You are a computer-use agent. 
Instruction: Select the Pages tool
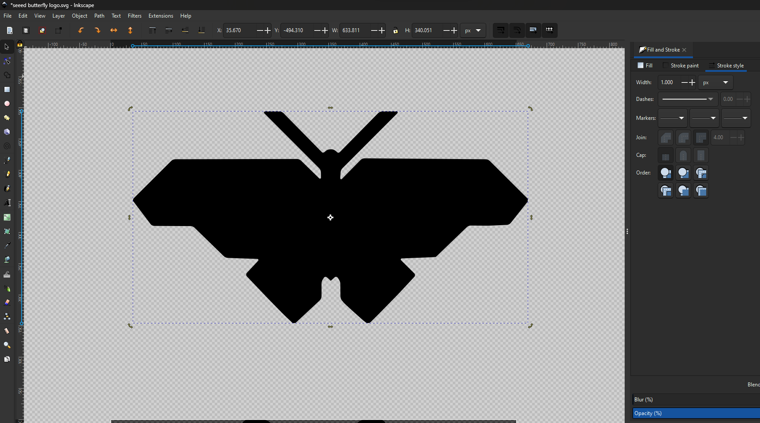click(7, 359)
